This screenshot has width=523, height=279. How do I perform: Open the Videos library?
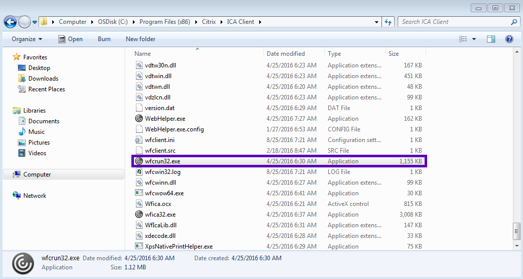tap(32, 153)
